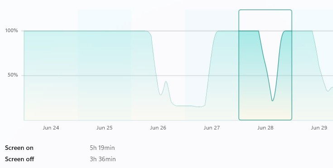Click the 100% axis label
The width and height of the screenshot is (333, 168).
click(x=11, y=31)
